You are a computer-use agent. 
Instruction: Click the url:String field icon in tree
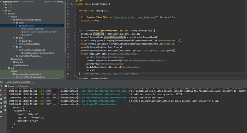[22, 35]
